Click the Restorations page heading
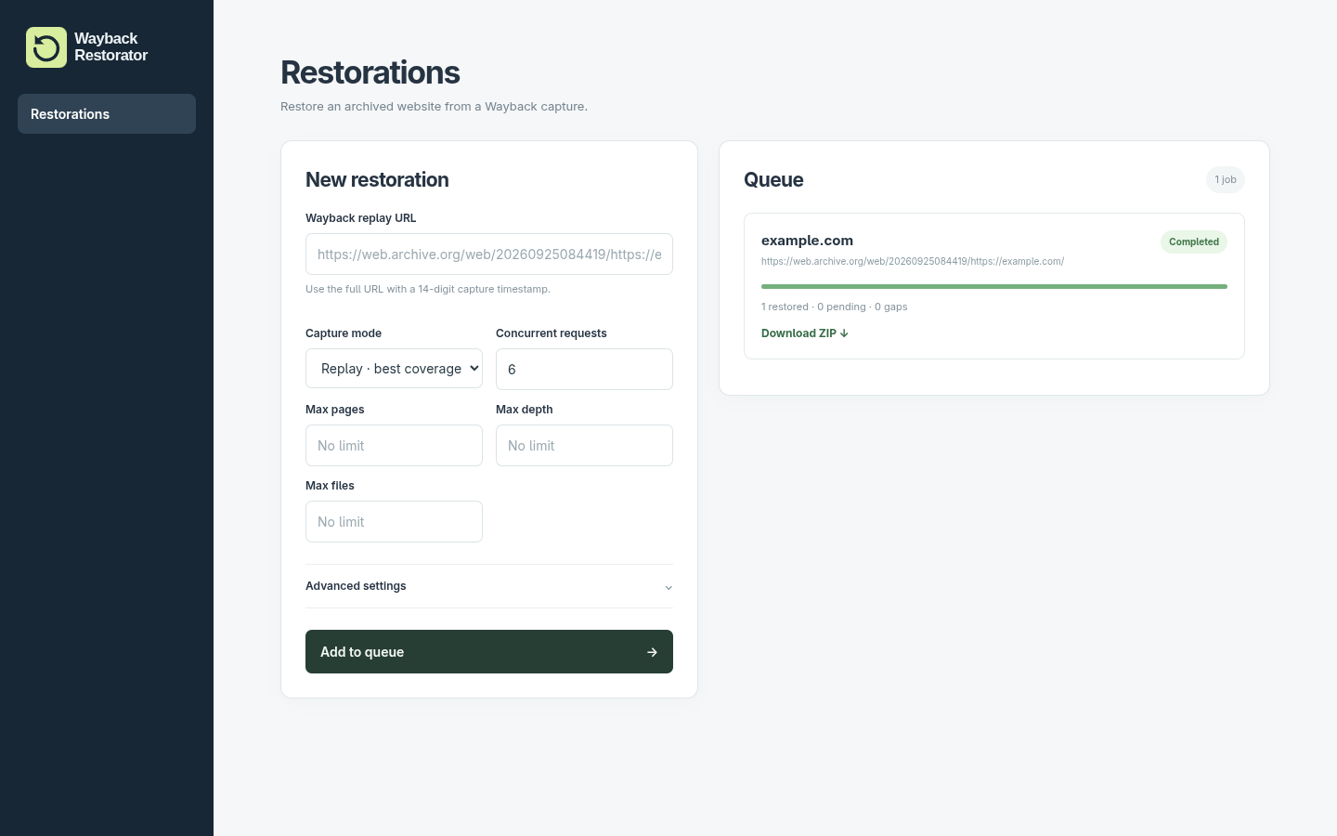This screenshot has width=1337, height=836. 370,72
